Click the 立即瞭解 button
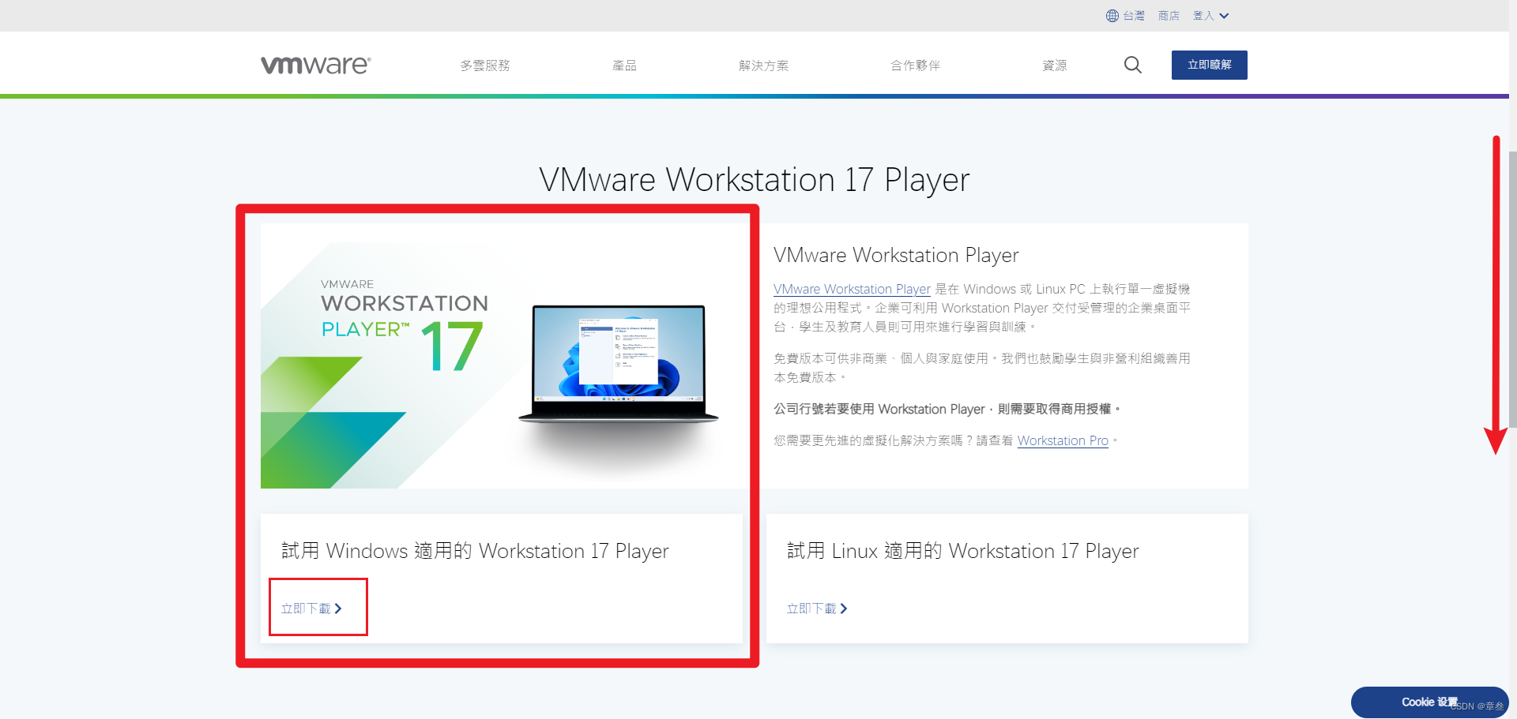The width and height of the screenshot is (1517, 719). [x=1209, y=65]
